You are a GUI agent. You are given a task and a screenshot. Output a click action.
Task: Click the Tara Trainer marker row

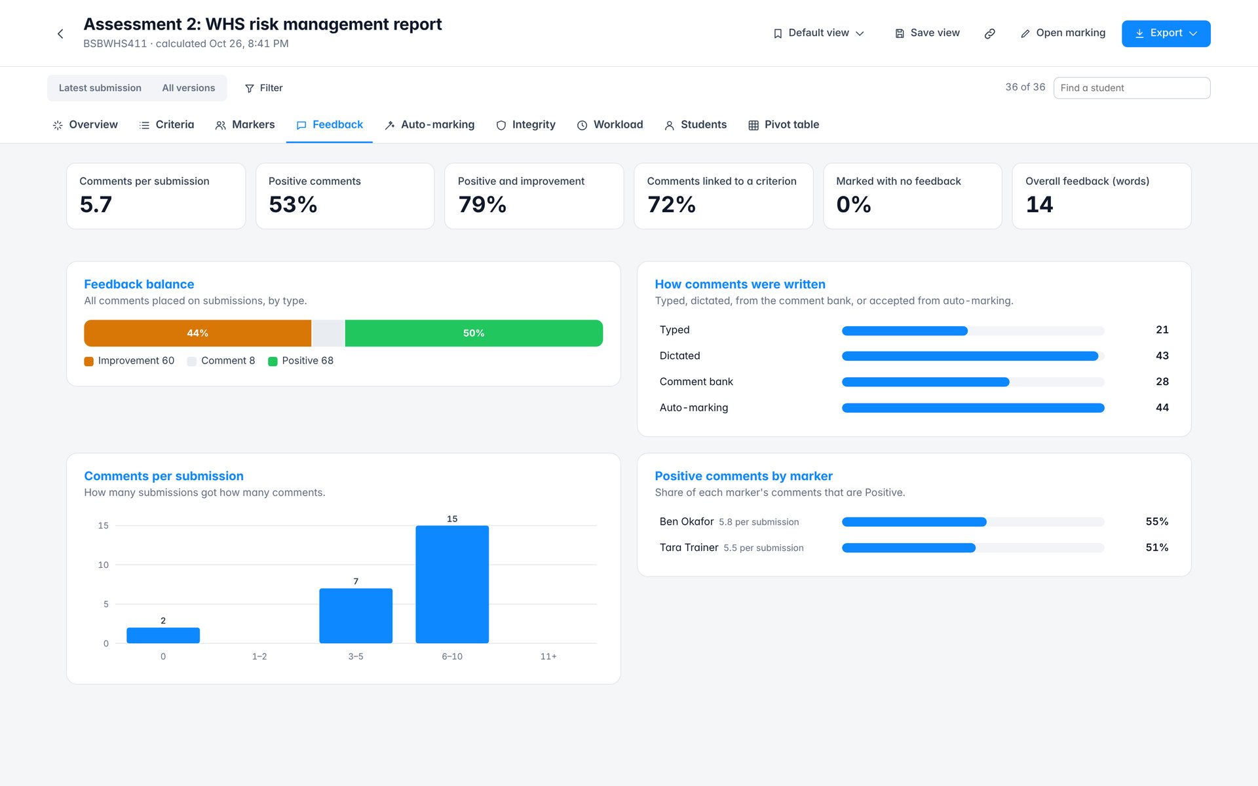914,548
